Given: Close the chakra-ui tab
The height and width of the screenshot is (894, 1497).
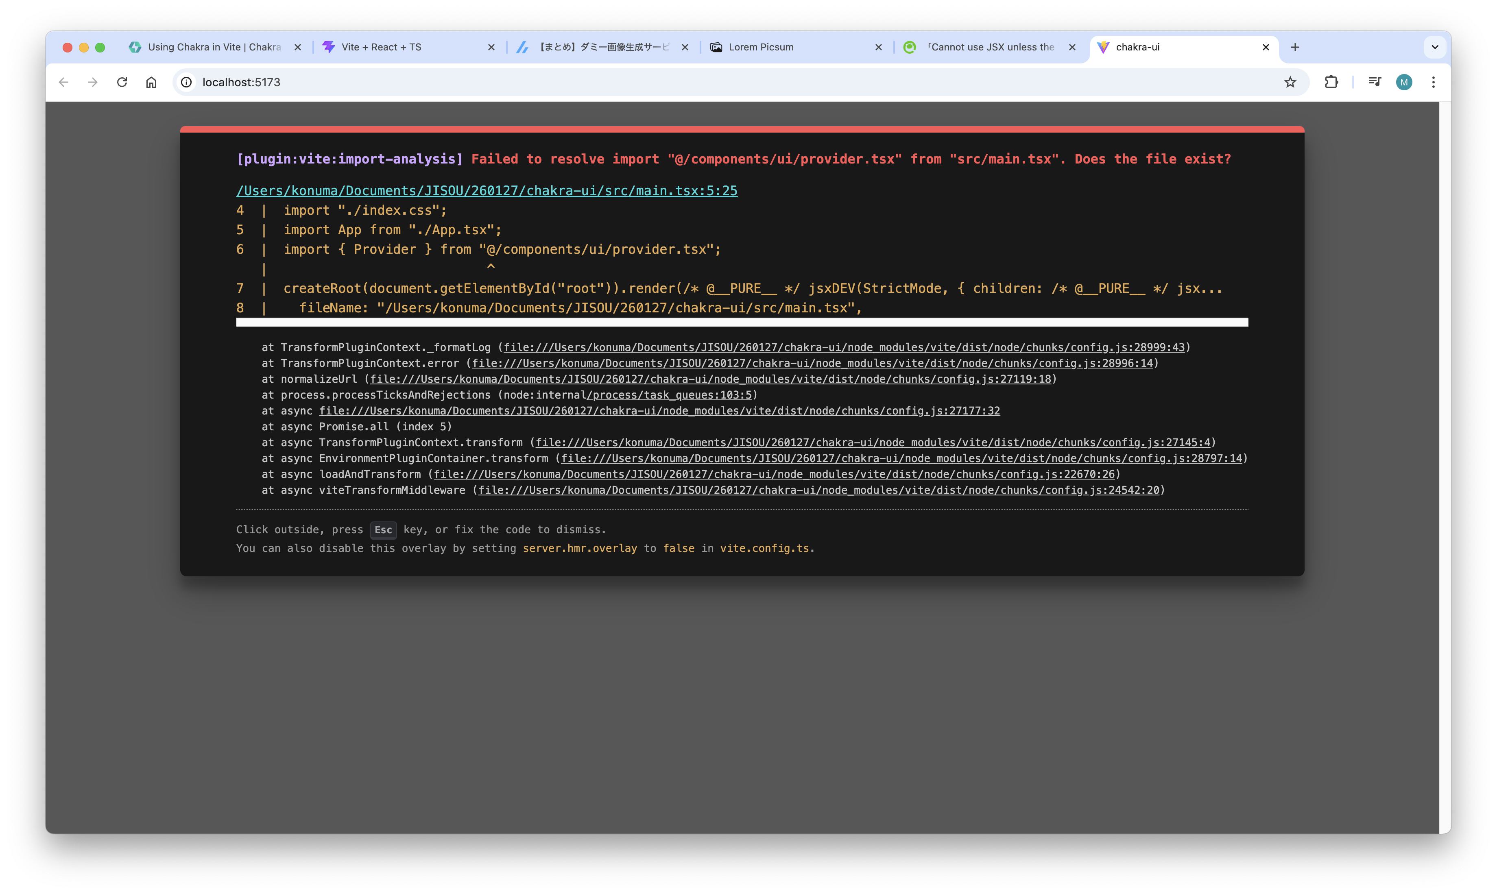Looking at the screenshot, I should click(1266, 47).
